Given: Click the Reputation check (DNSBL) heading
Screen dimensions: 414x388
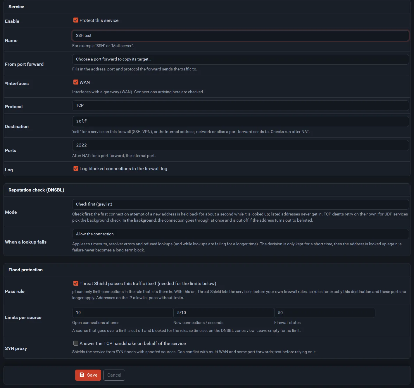Looking at the screenshot, I should coord(36,190).
